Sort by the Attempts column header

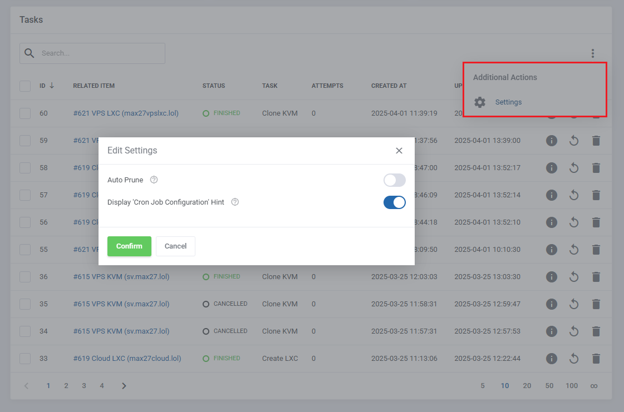point(327,86)
